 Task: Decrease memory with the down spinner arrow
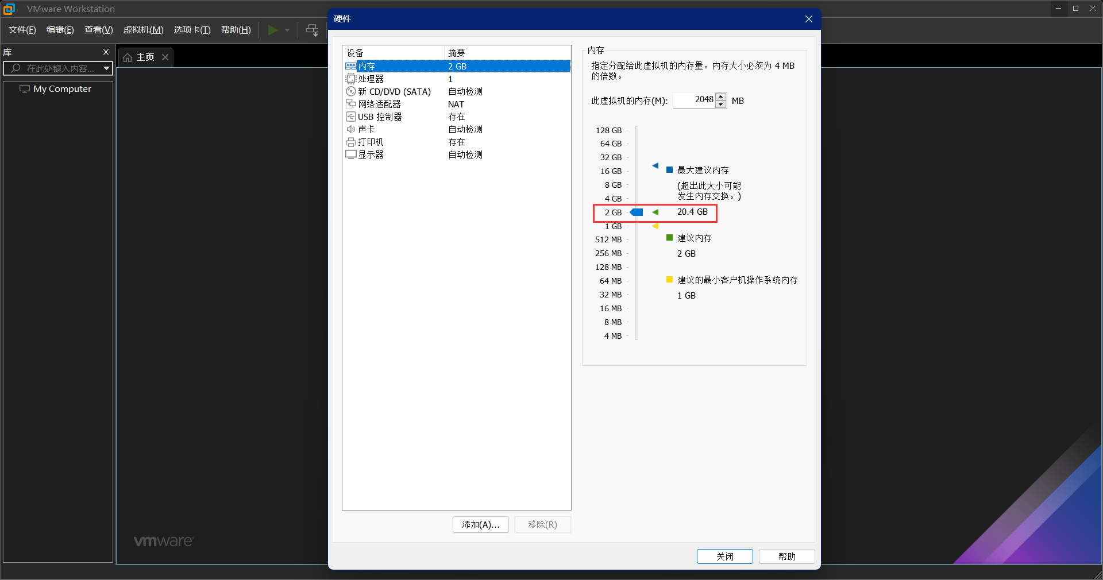[x=721, y=105]
